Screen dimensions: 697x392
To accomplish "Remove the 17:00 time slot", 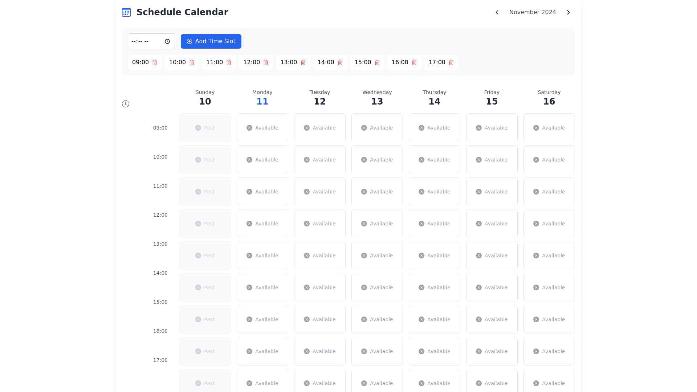I will (x=451, y=62).
